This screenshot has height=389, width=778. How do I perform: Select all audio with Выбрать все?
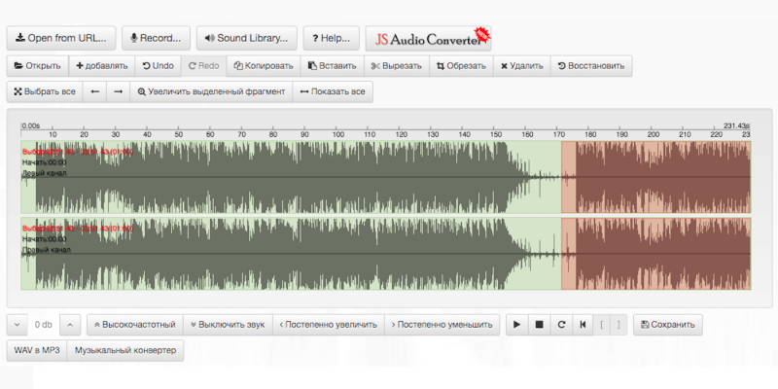[x=45, y=91]
